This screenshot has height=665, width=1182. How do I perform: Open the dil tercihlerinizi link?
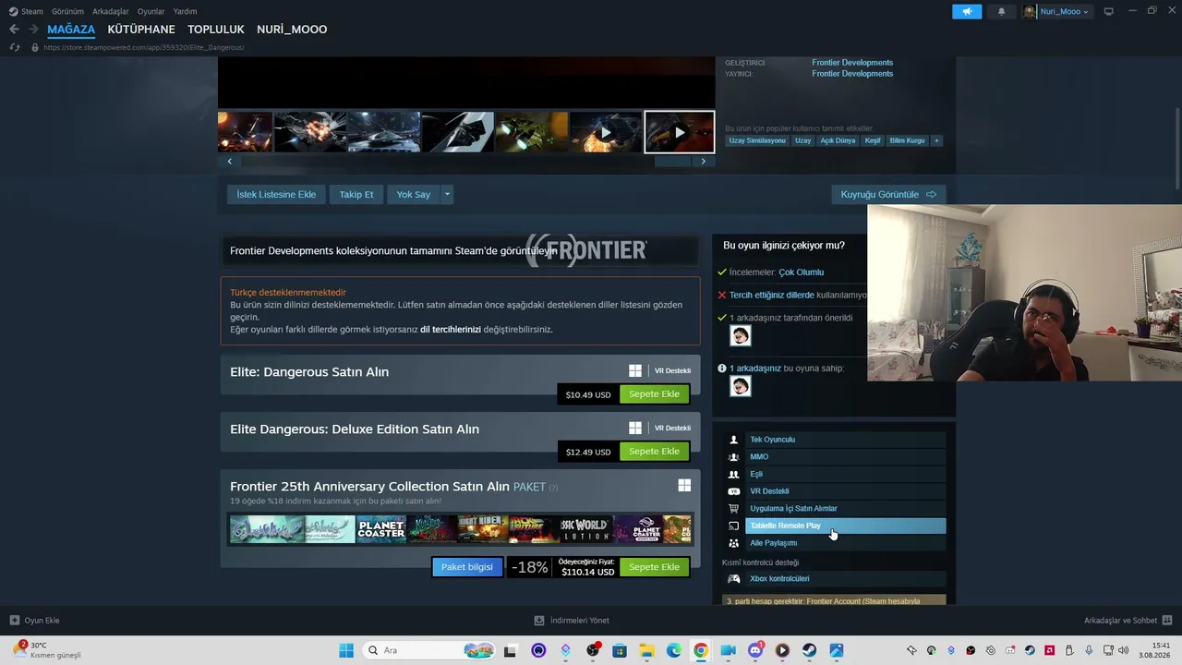[x=451, y=329]
